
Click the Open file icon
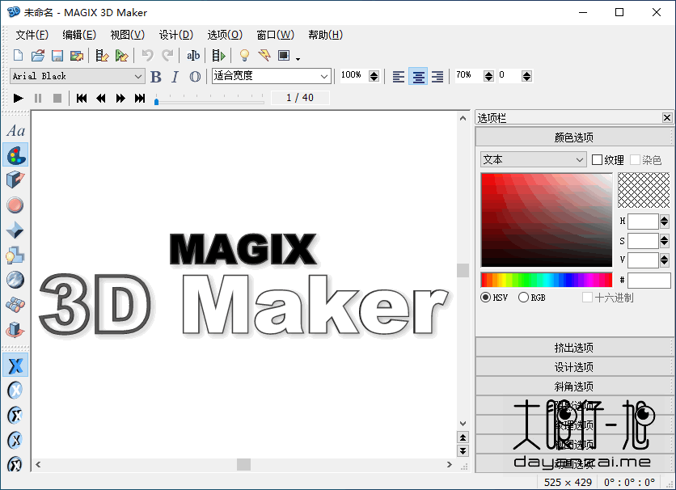pos(38,55)
